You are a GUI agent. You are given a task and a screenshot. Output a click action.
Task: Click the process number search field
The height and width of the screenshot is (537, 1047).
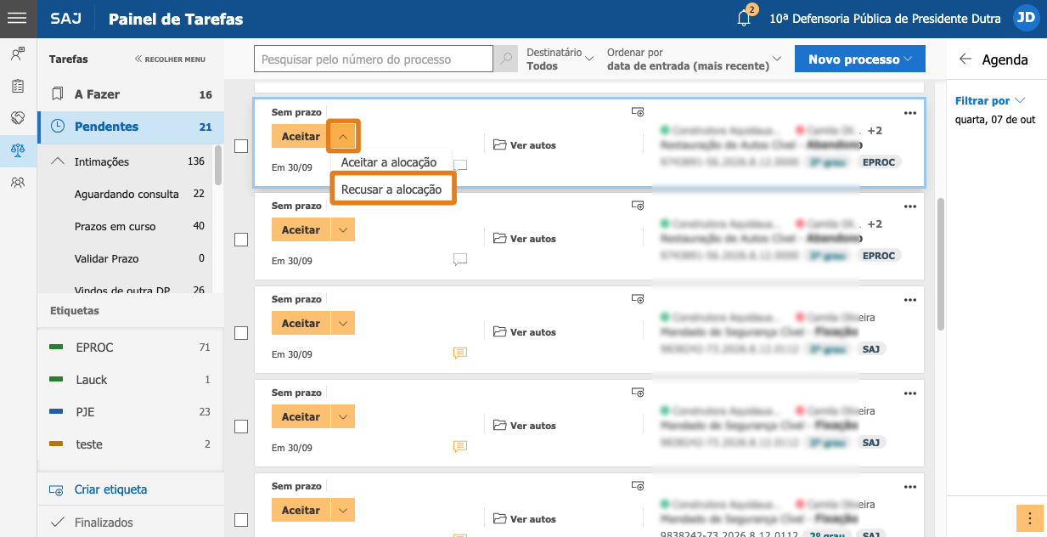[x=374, y=59]
